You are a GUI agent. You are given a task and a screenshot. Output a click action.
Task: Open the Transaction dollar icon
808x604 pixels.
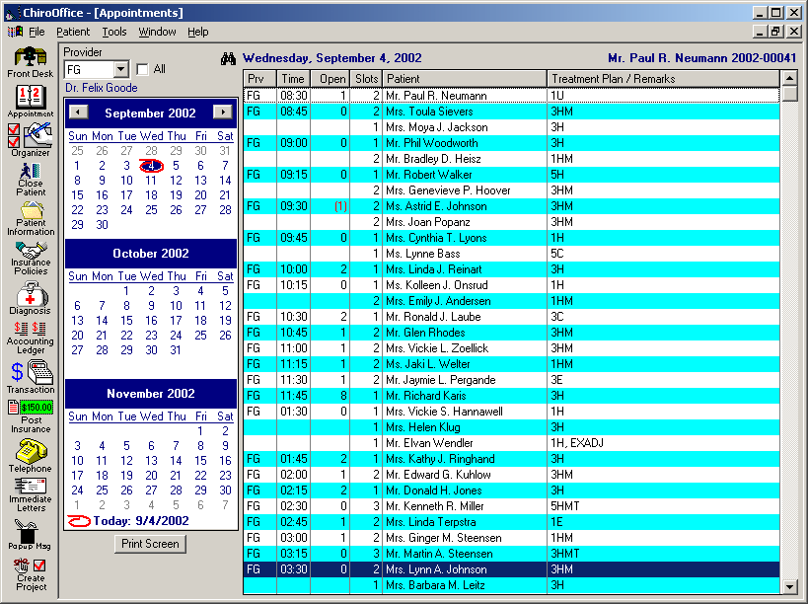(31, 377)
